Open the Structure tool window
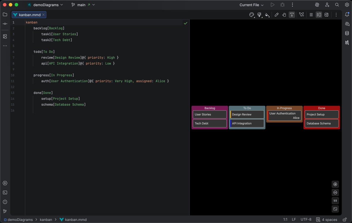This screenshot has width=352, height=223. coord(5,36)
